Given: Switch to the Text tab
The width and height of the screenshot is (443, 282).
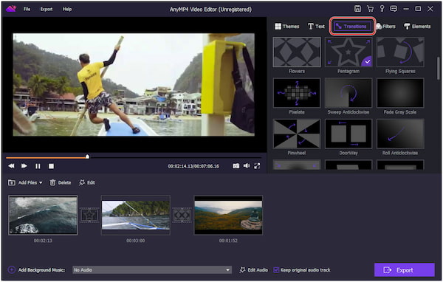Looking at the screenshot, I should pos(316,27).
